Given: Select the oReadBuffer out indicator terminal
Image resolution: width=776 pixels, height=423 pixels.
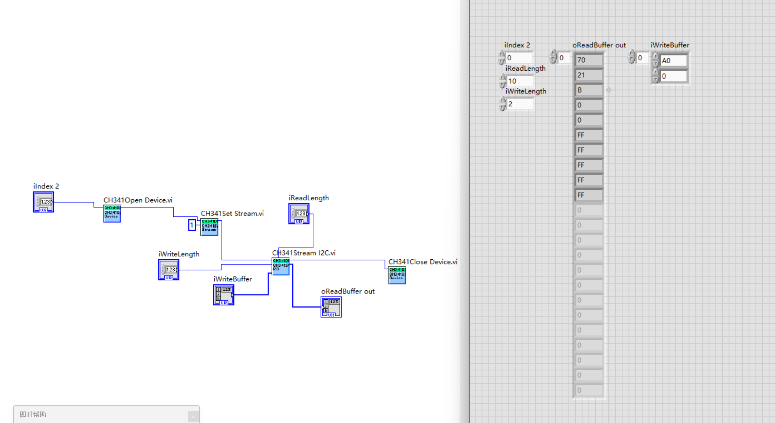Looking at the screenshot, I should (x=331, y=307).
